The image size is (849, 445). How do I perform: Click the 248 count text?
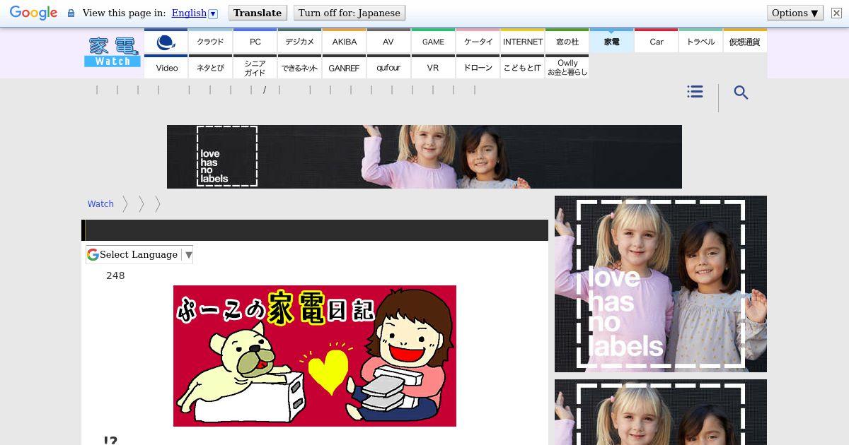point(115,275)
